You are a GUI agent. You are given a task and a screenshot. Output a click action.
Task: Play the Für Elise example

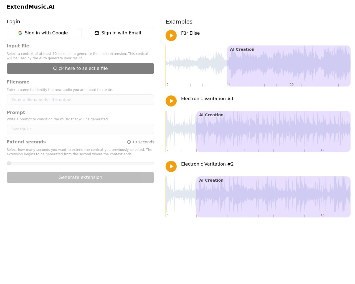click(x=171, y=35)
